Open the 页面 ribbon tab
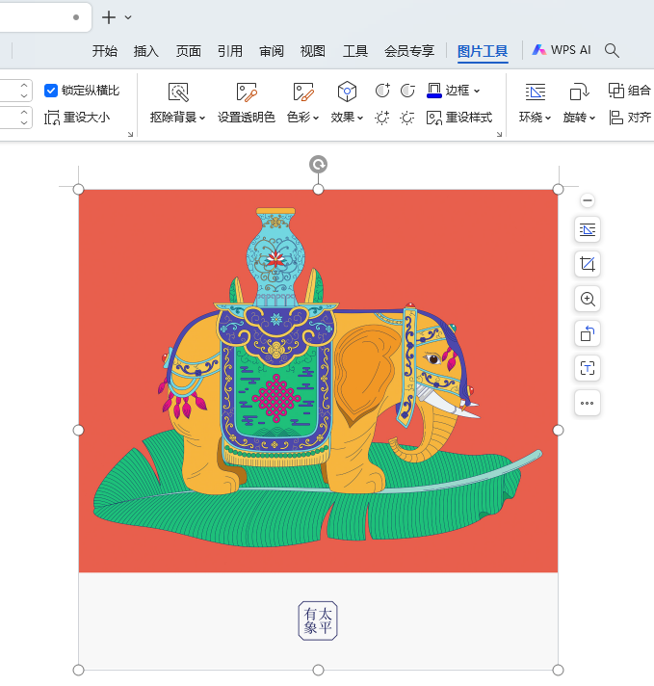 [188, 51]
